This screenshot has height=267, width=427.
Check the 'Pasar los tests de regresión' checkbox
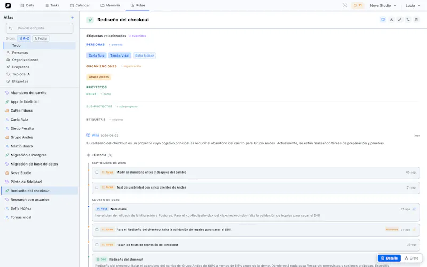click(x=97, y=245)
